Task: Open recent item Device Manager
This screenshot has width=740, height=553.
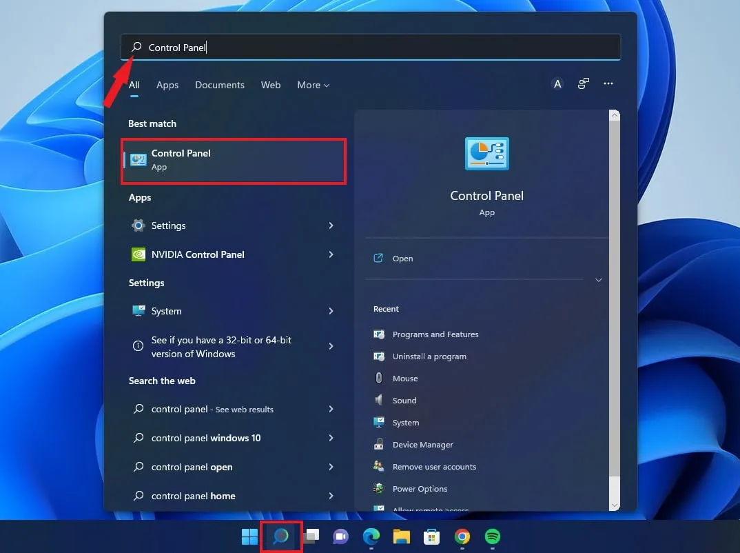Action: point(422,445)
